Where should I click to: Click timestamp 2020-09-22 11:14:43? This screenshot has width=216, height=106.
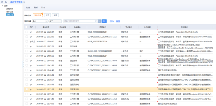45,99
